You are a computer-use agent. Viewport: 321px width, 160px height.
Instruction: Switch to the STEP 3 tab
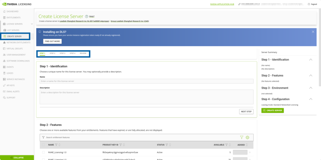click(62, 53)
